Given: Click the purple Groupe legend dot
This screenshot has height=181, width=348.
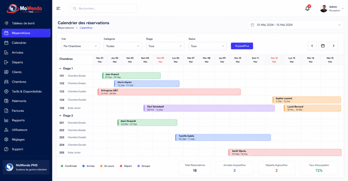Looking at the screenshot, I should tap(139, 166).
